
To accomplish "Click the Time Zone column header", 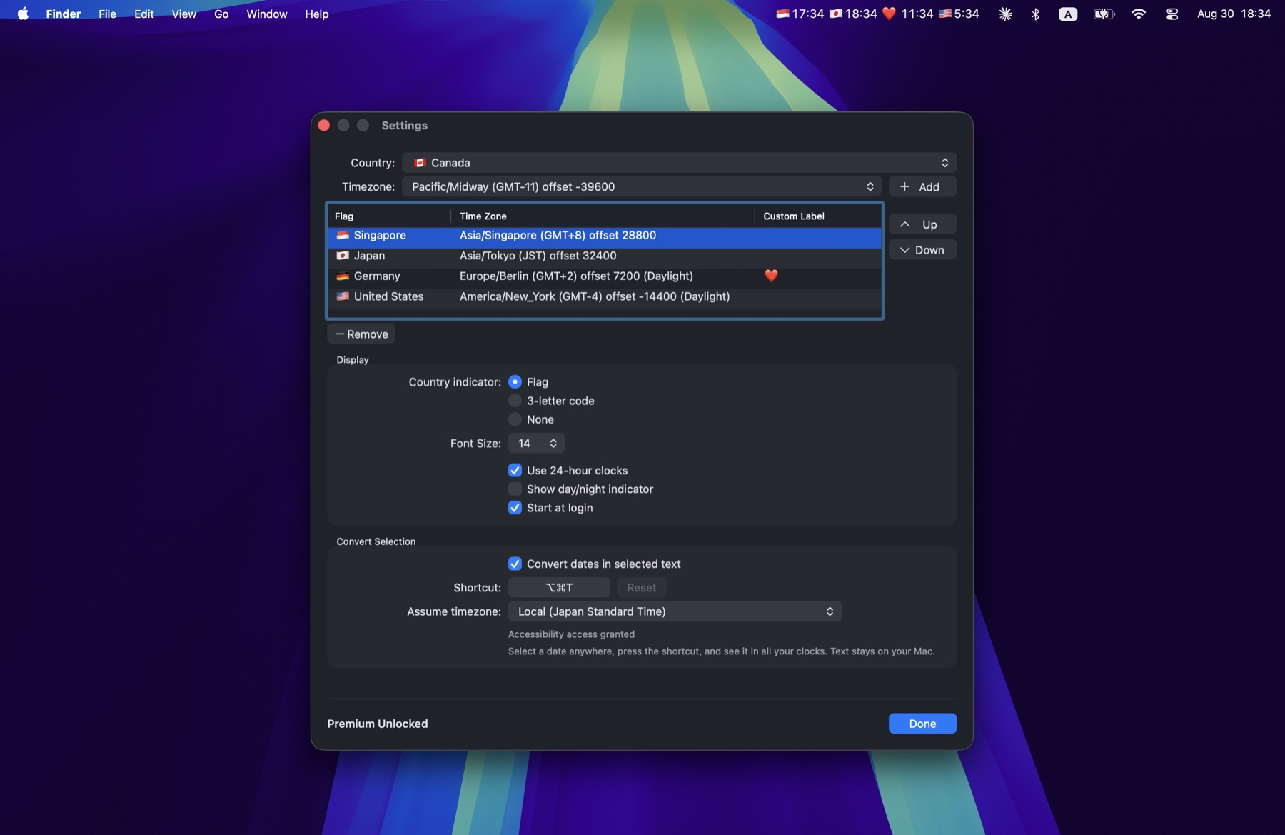I will pyautogui.click(x=603, y=216).
